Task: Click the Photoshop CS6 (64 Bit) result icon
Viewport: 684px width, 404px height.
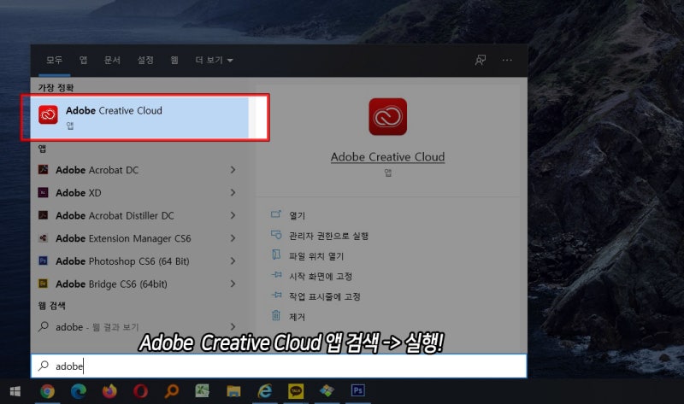Action: pos(44,261)
